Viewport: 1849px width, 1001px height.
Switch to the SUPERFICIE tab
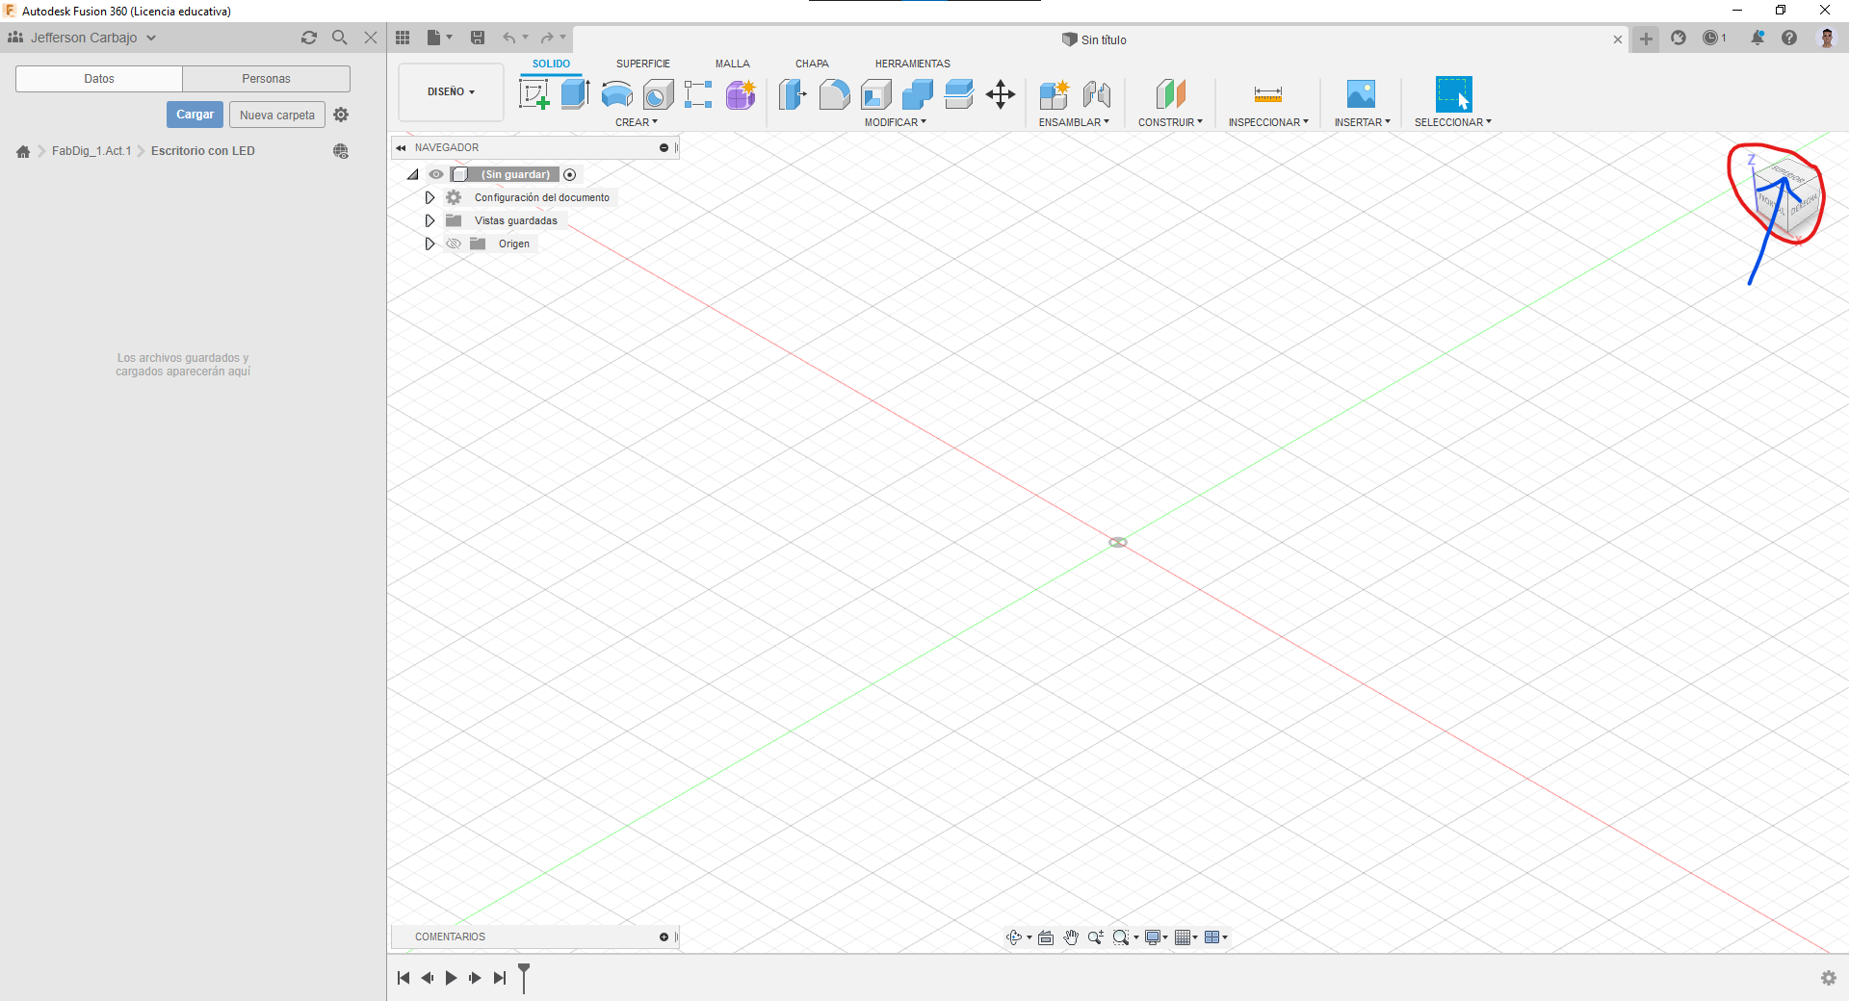click(x=643, y=64)
